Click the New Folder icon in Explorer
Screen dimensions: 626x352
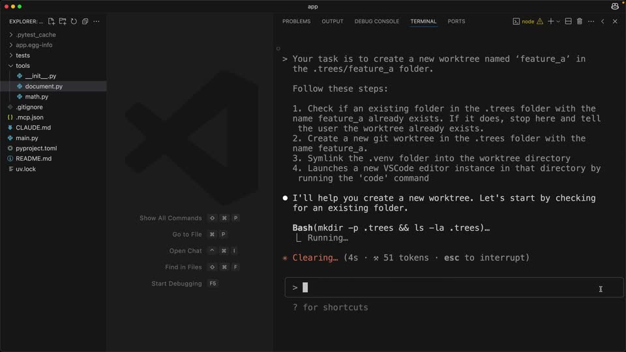pos(63,21)
